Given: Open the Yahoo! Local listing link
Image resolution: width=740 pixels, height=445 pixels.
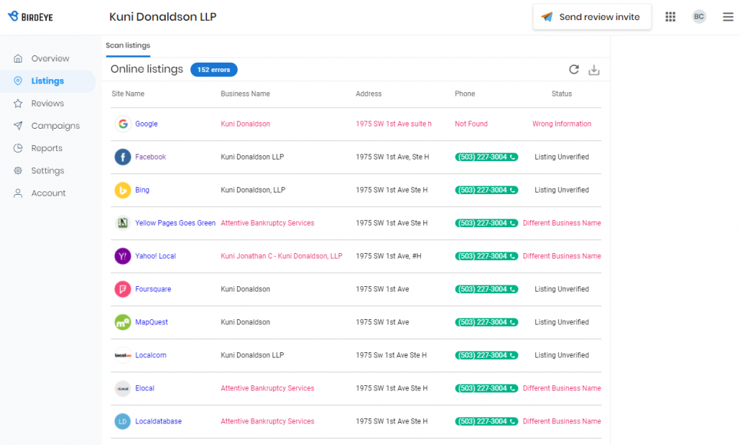Looking at the screenshot, I should pos(155,256).
